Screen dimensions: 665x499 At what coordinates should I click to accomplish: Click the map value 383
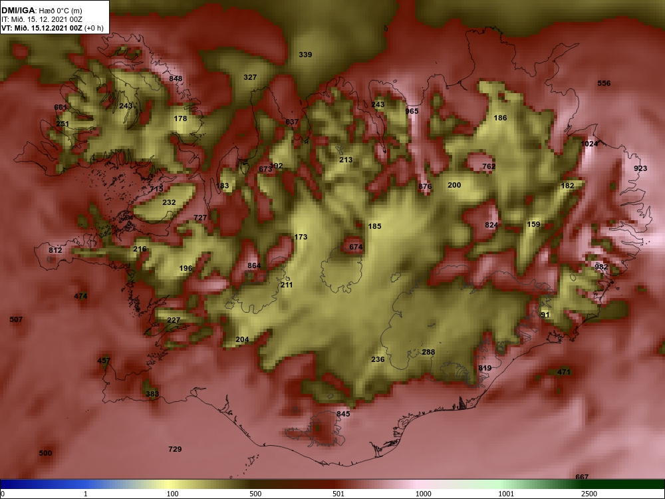(x=152, y=394)
